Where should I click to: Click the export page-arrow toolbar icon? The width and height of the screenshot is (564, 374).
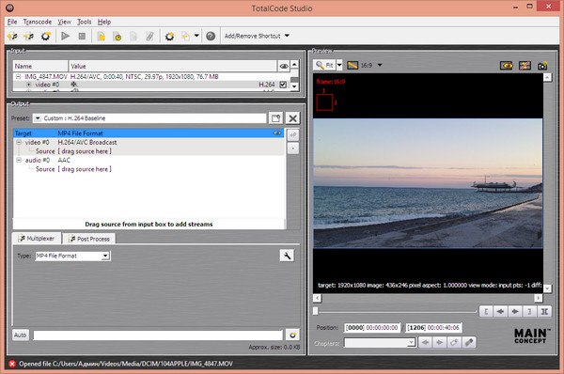click(x=185, y=36)
